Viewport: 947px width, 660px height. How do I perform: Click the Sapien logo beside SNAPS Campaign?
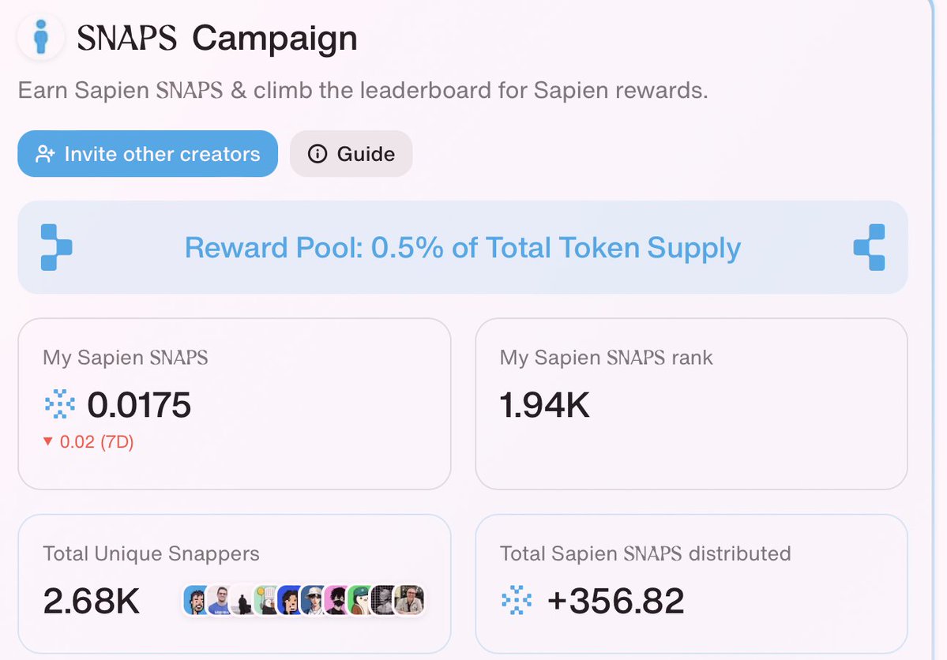pyautogui.click(x=41, y=37)
